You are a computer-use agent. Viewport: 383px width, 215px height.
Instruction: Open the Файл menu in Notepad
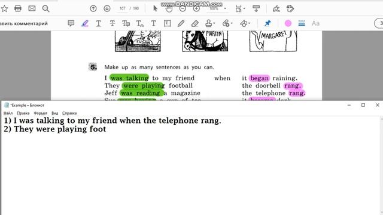[x=8, y=113]
